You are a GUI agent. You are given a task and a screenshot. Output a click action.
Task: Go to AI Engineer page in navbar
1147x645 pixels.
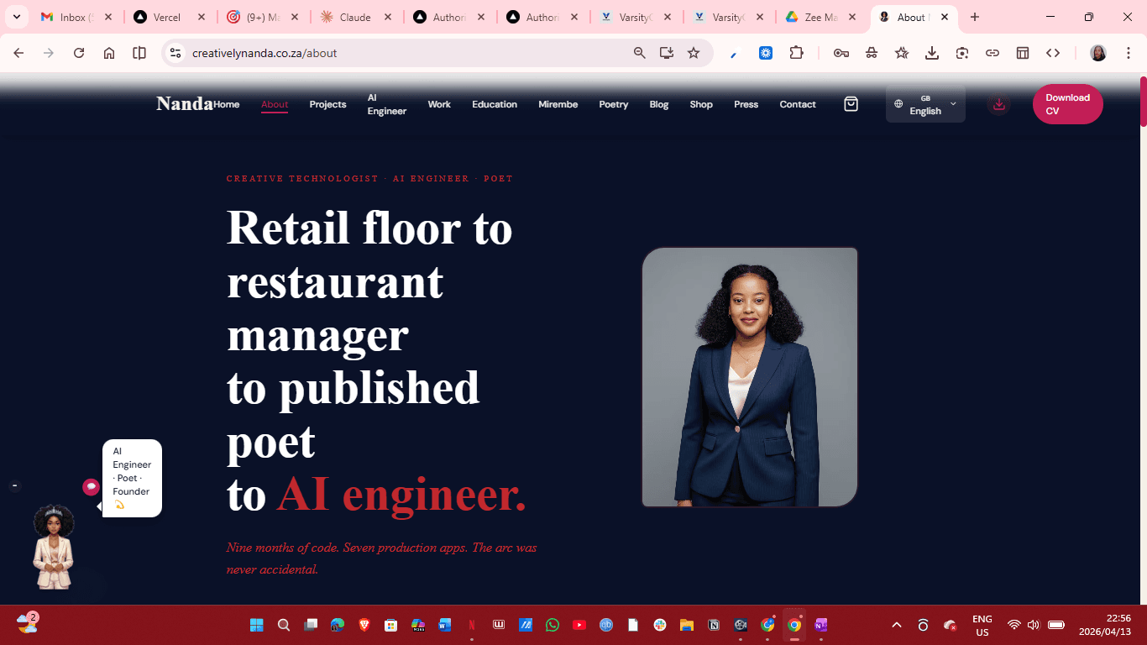(386, 104)
